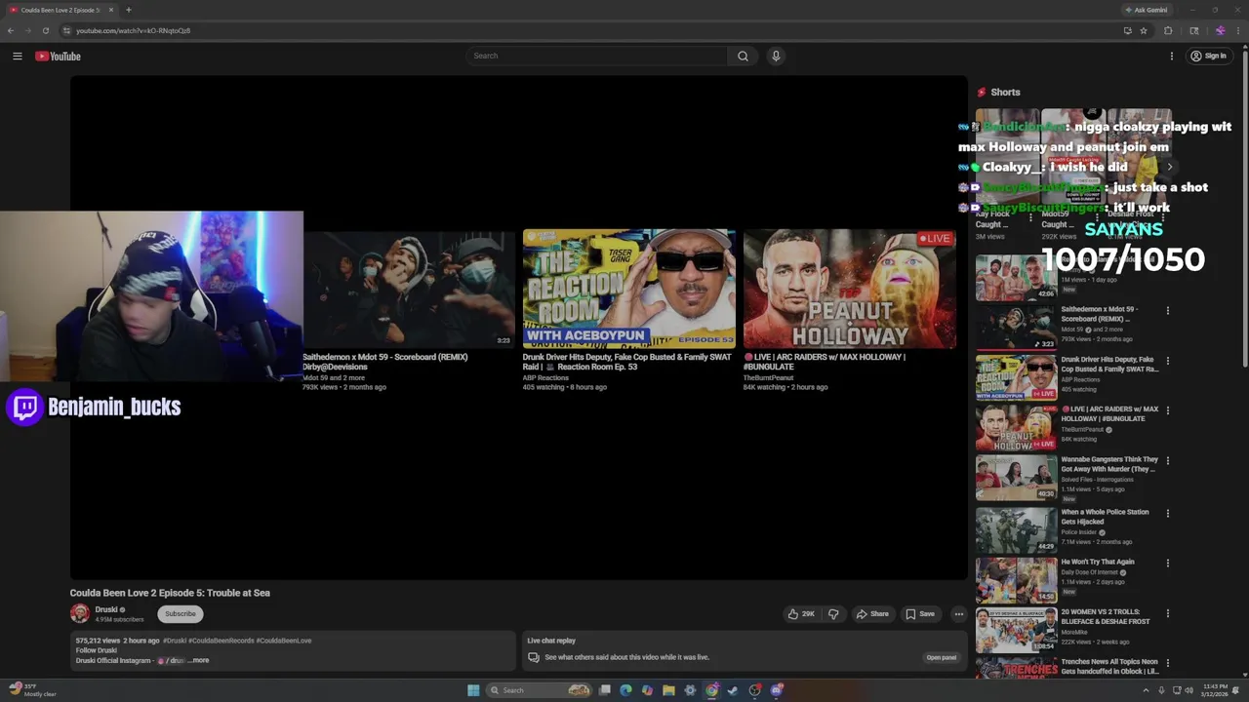
Task: Open options menu for Saithedemon Scoreboard sidebar video
Action: (1167, 311)
